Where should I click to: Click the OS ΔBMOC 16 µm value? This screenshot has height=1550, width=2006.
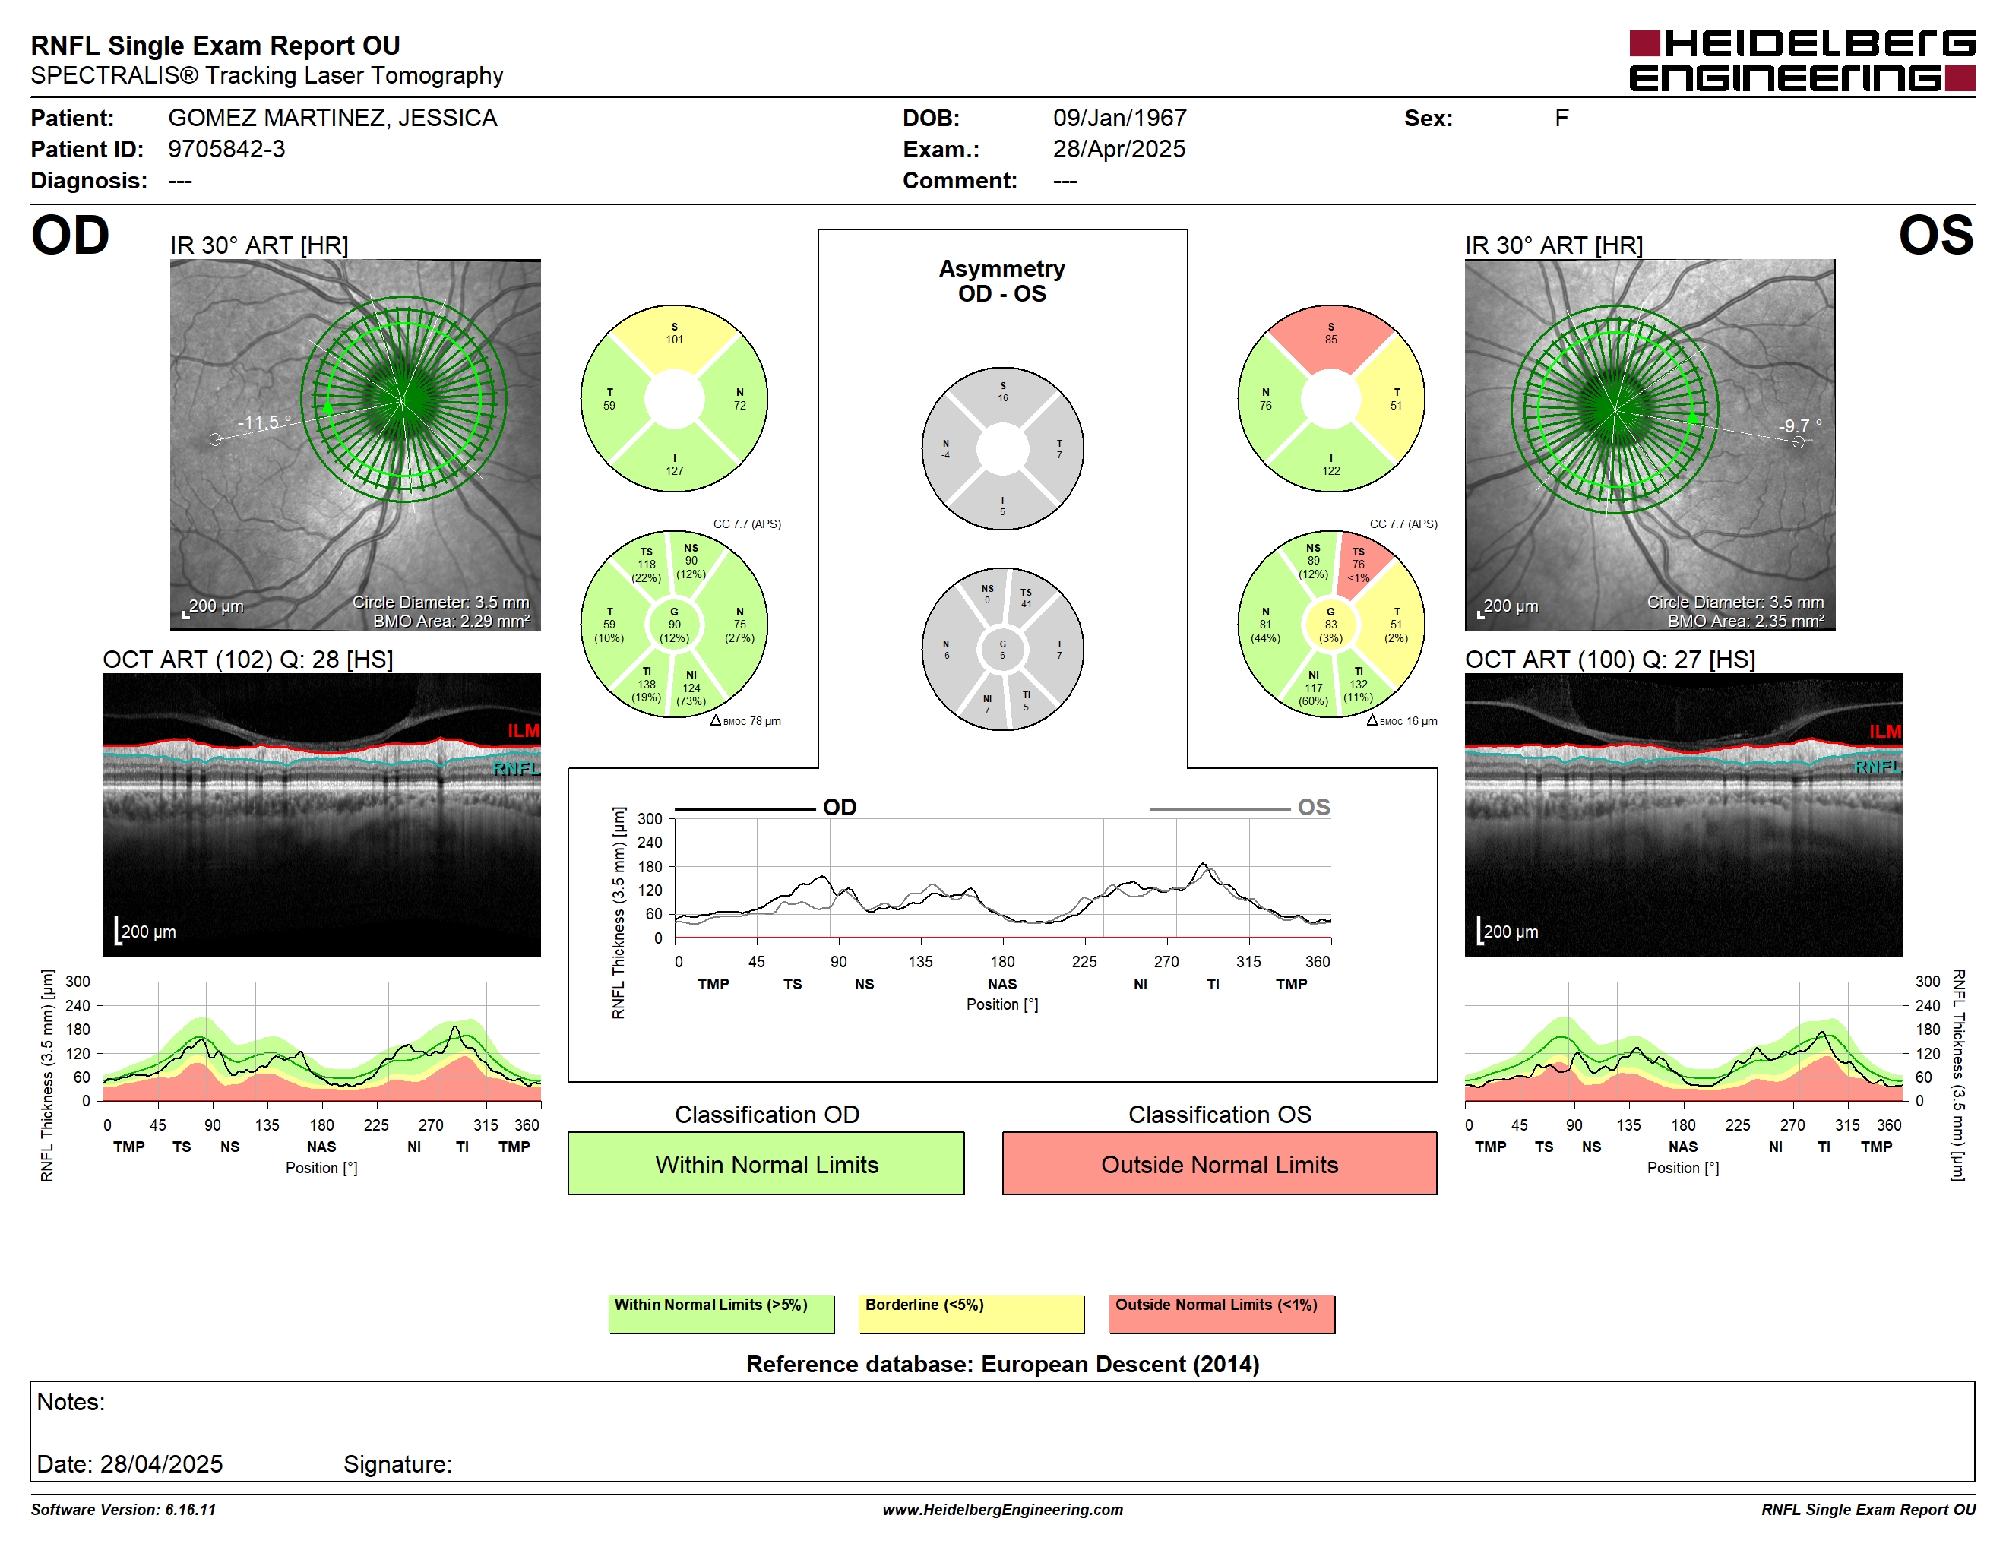[1402, 721]
